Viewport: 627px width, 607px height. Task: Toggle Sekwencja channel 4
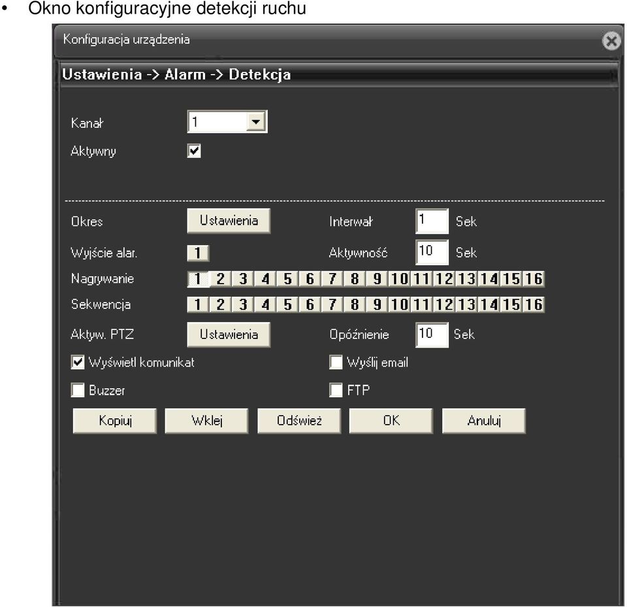(x=265, y=304)
